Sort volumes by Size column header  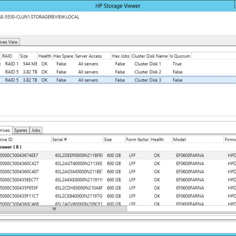click(28, 56)
